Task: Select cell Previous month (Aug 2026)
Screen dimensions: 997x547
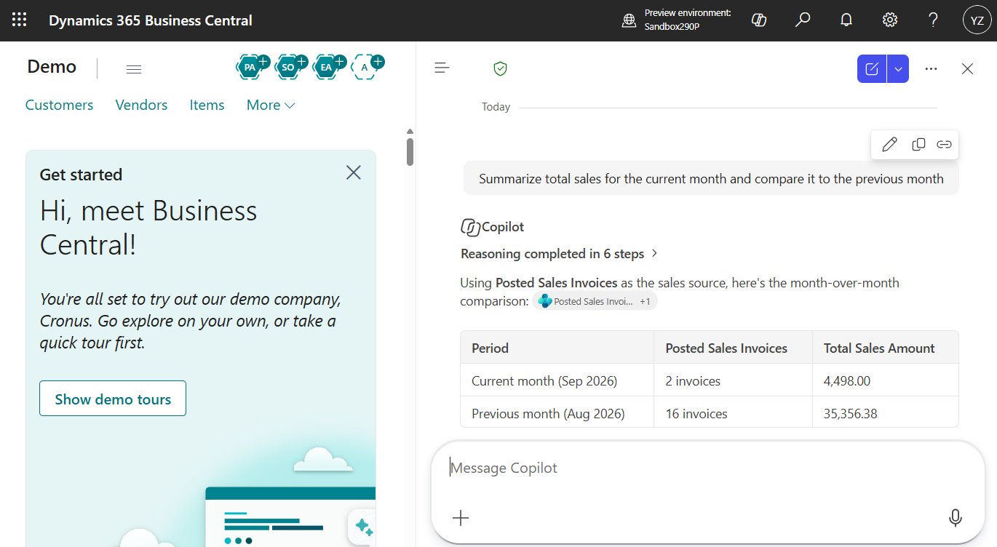Action: click(x=557, y=413)
